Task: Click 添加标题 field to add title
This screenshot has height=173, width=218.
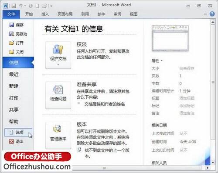Action: click(x=187, y=98)
